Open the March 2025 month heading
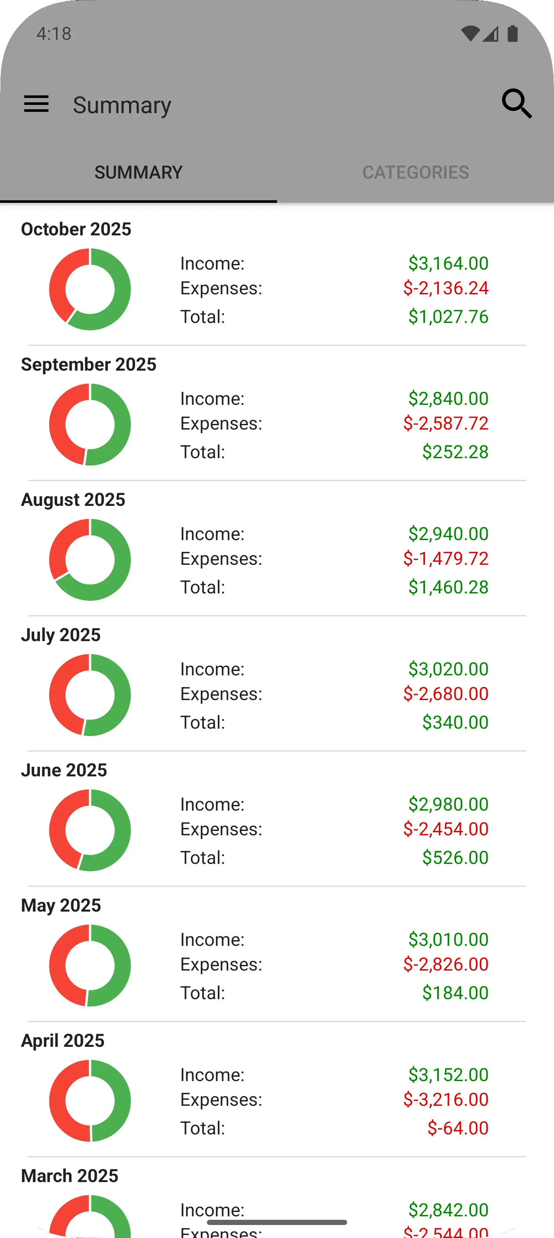This screenshot has width=554, height=1238. pyautogui.click(x=70, y=1176)
